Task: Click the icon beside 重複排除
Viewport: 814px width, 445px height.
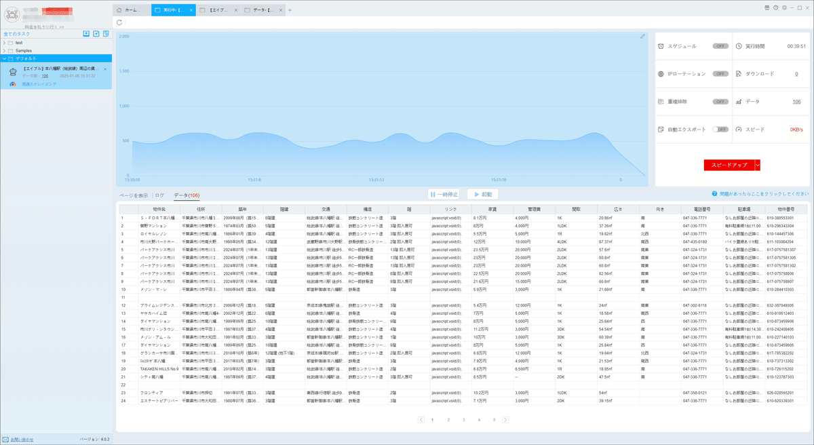Action: click(661, 101)
